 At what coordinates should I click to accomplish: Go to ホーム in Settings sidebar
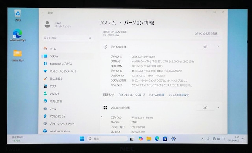click(67, 49)
